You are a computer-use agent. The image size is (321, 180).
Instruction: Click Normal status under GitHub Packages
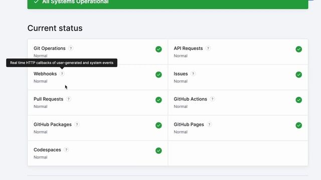coord(40,132)
